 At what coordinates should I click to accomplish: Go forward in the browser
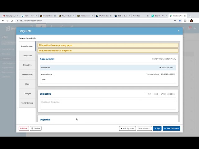7,21
